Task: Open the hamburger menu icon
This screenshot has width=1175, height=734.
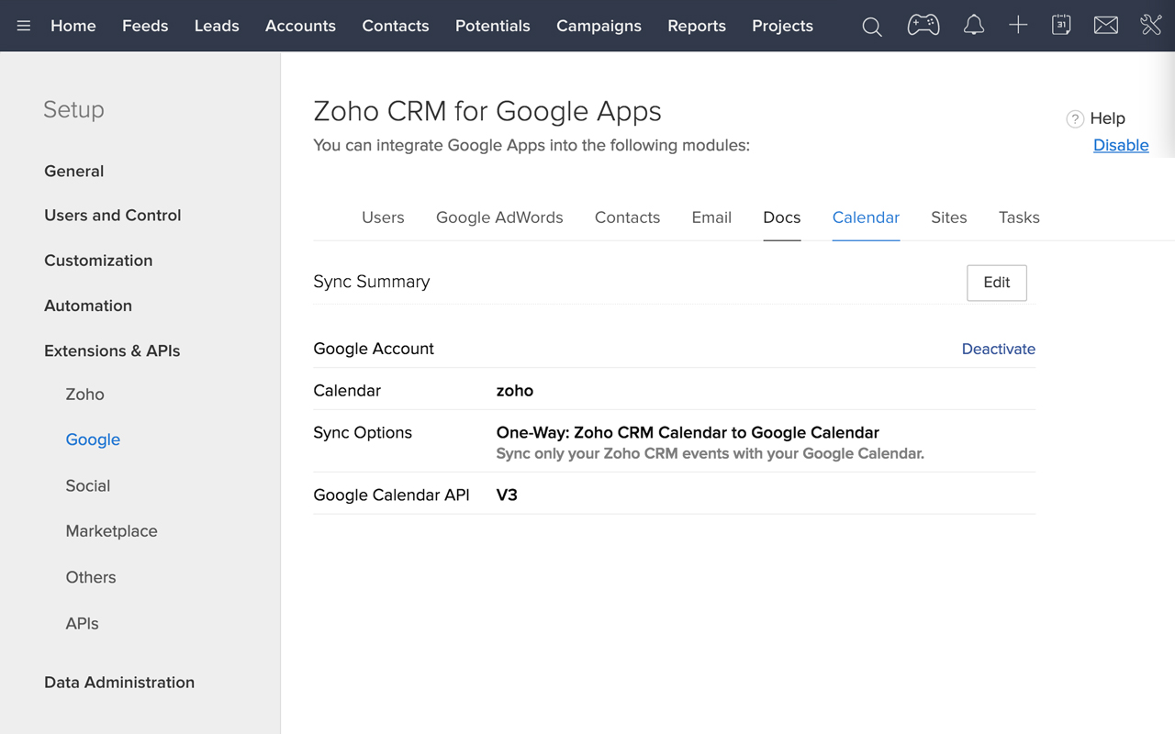Action: [24, 26]
